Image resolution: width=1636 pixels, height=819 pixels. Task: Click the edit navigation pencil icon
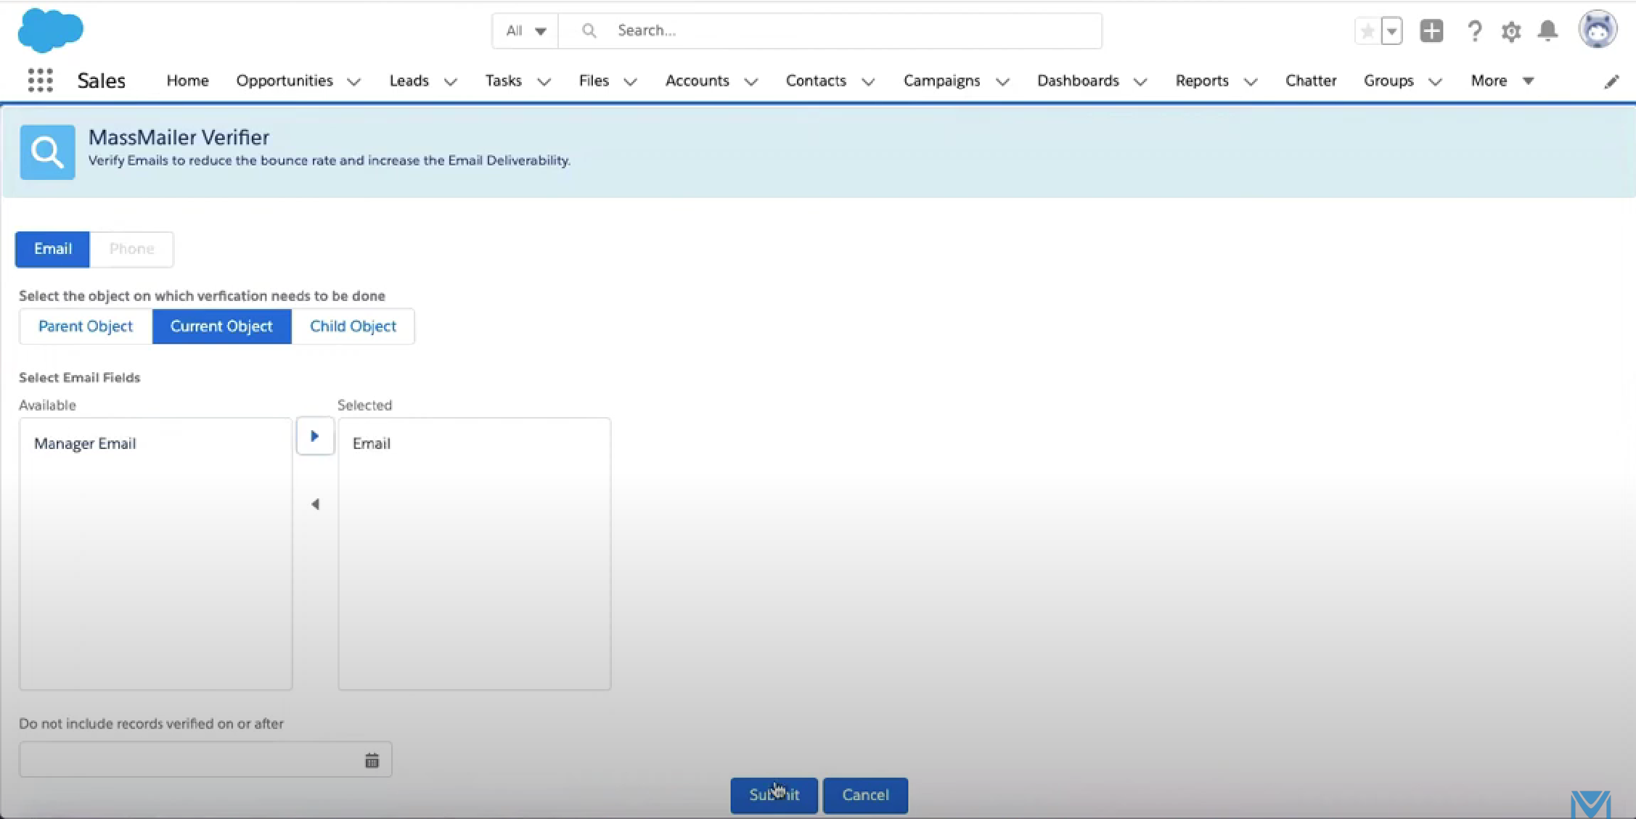[x=1611, y=81]
